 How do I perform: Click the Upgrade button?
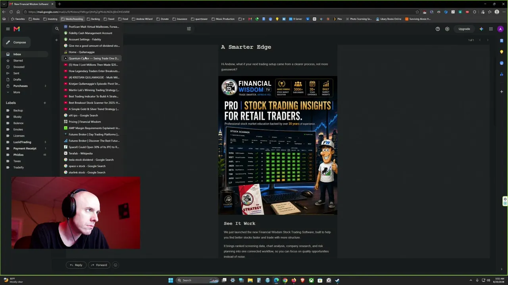pyautogui.click(x=464, y=29)
